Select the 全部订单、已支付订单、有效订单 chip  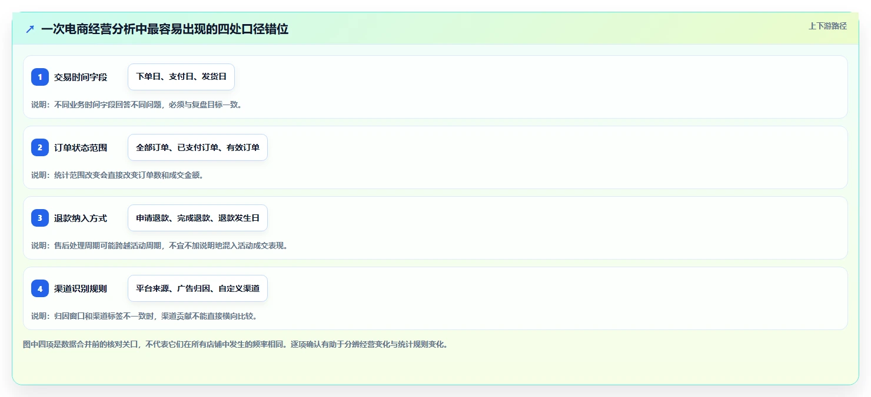click(x=198, y=147)
